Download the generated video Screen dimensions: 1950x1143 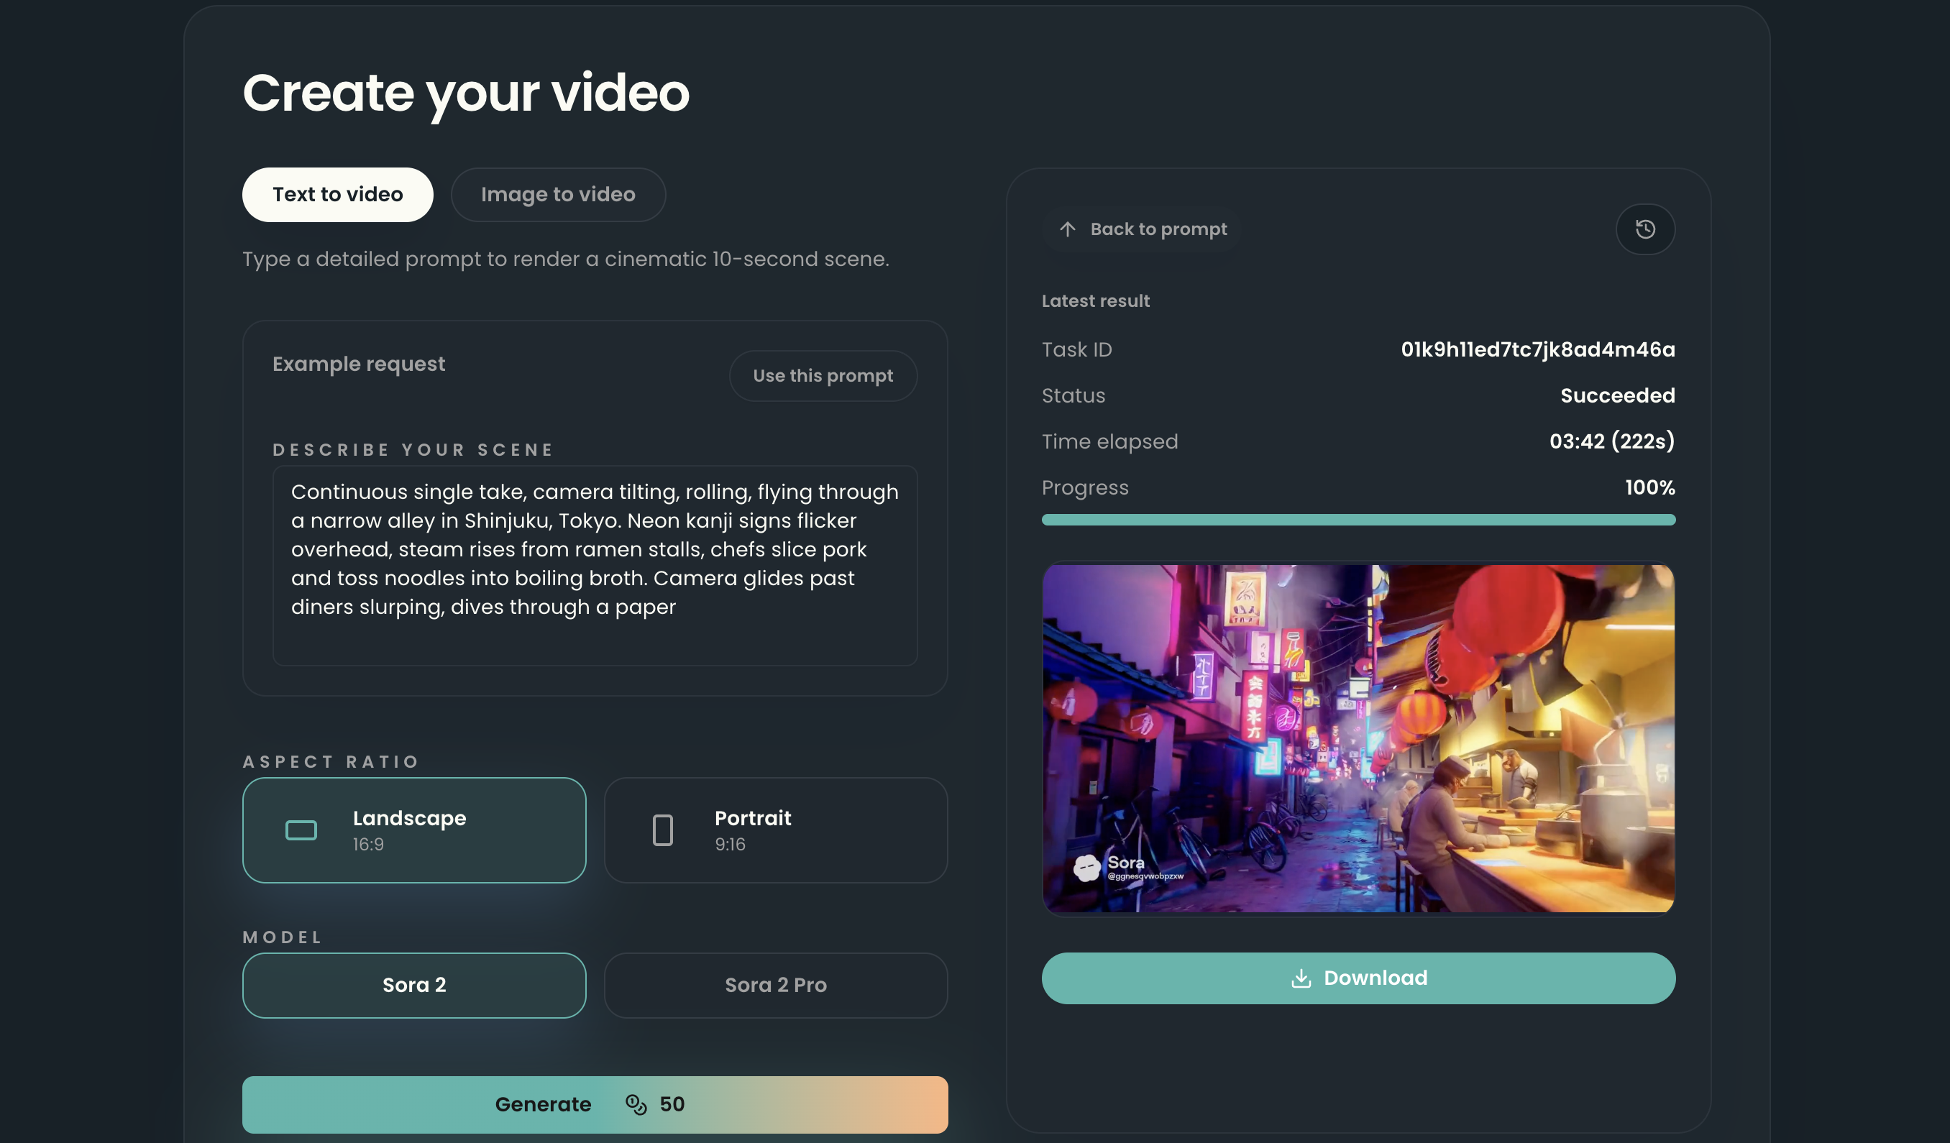click(1358, 978)
